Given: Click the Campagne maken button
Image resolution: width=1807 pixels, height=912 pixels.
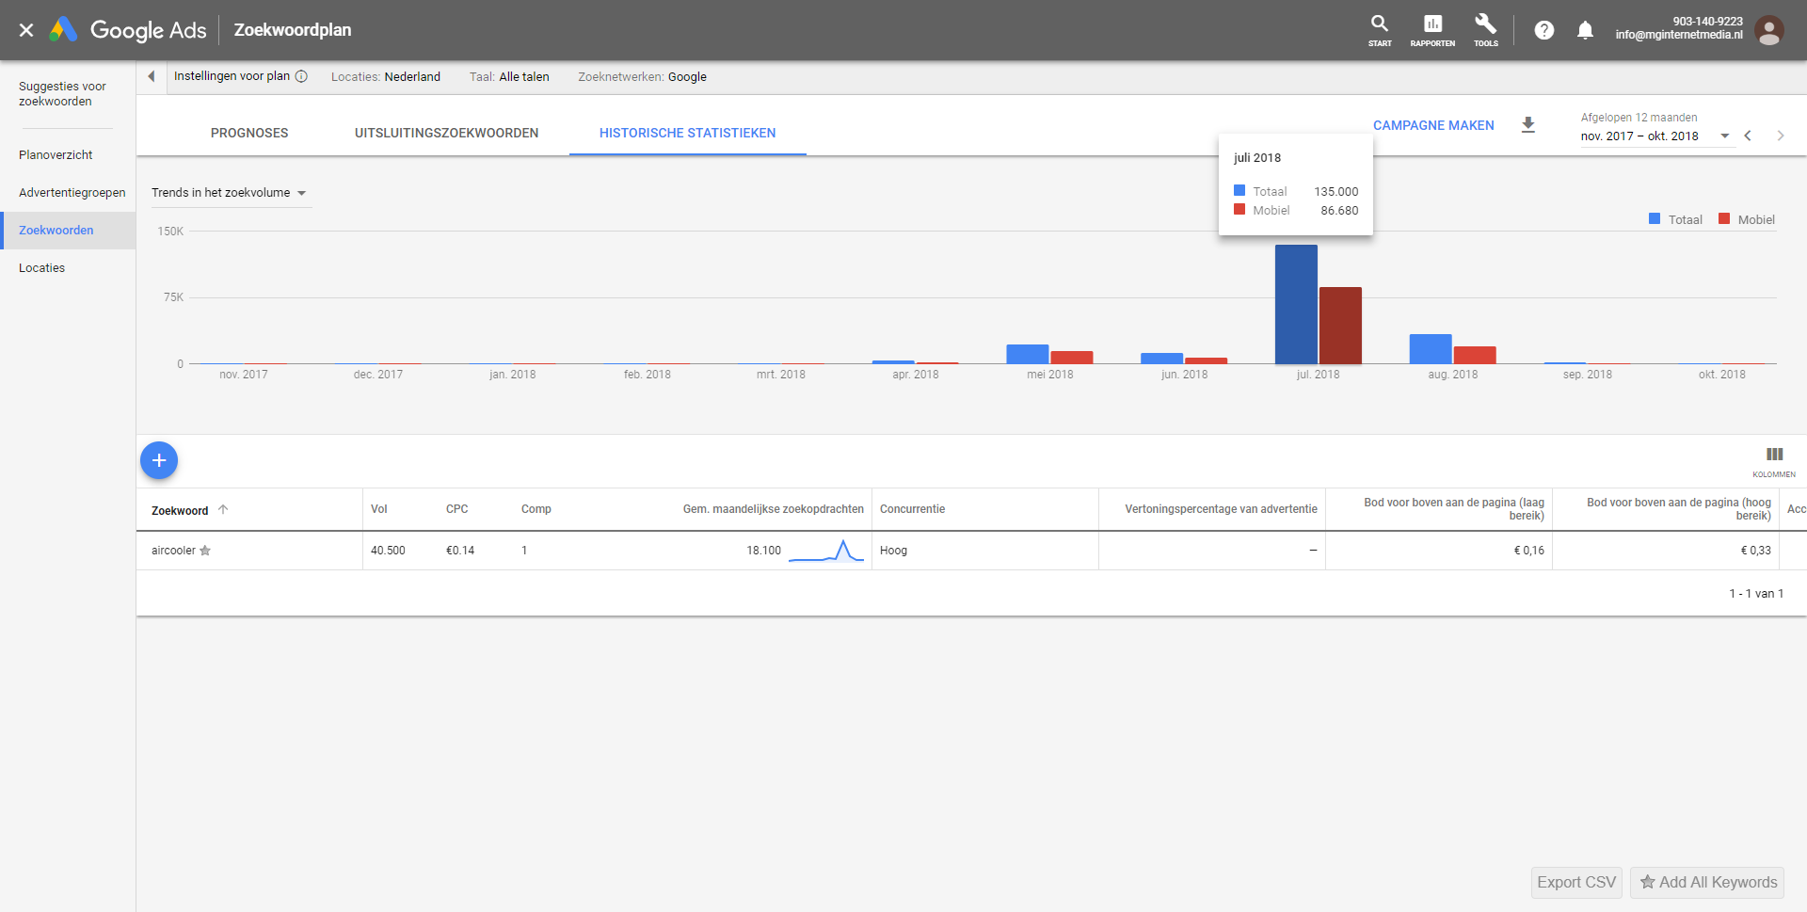Looking at the screenshot, I should click(x=1433, y=125).
